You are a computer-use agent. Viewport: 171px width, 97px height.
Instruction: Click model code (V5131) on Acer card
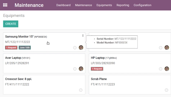click(26, 58)
